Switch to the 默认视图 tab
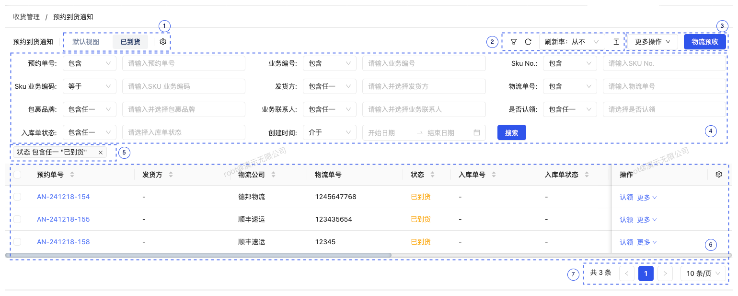Image resolution: width=738 pixels, height=296 pixels. click(x=86, y=42)
